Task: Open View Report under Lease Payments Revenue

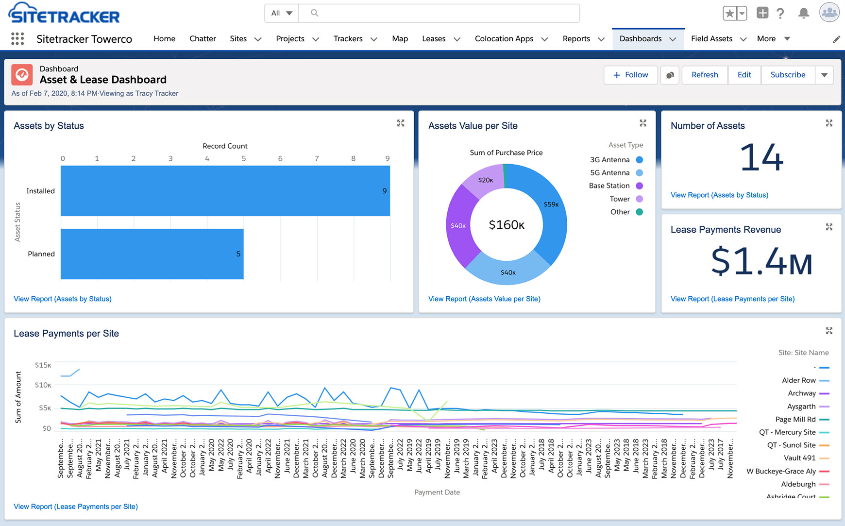Action: pyautogui.click(x=732, y=299)
